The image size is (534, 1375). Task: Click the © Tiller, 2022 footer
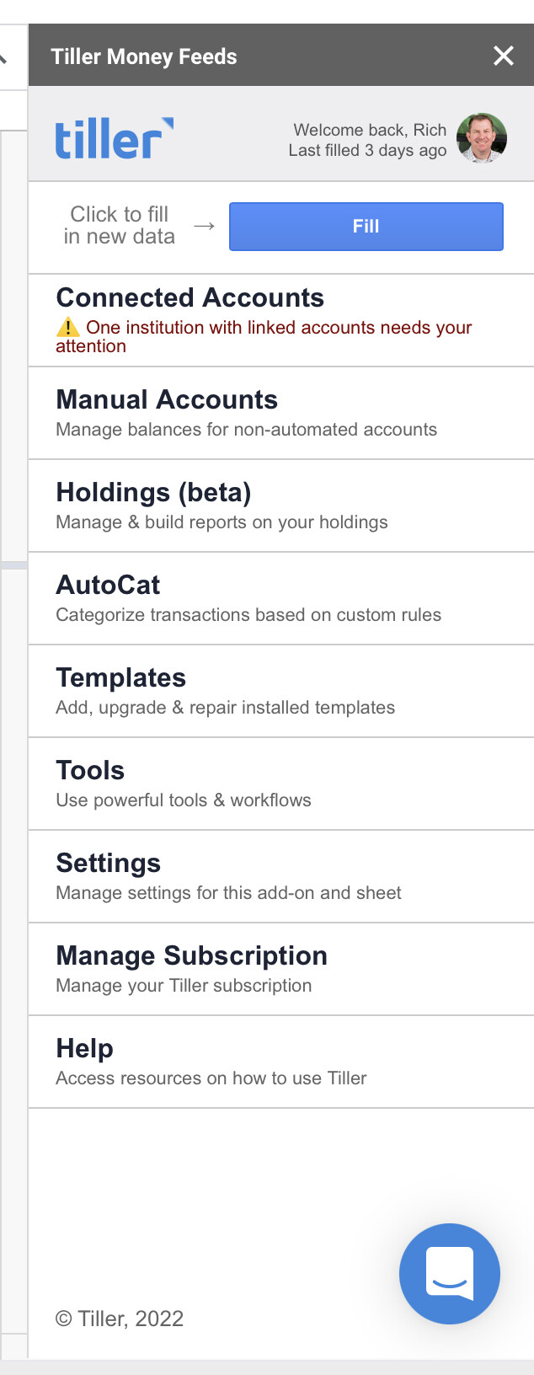(x=120, y=1319)
